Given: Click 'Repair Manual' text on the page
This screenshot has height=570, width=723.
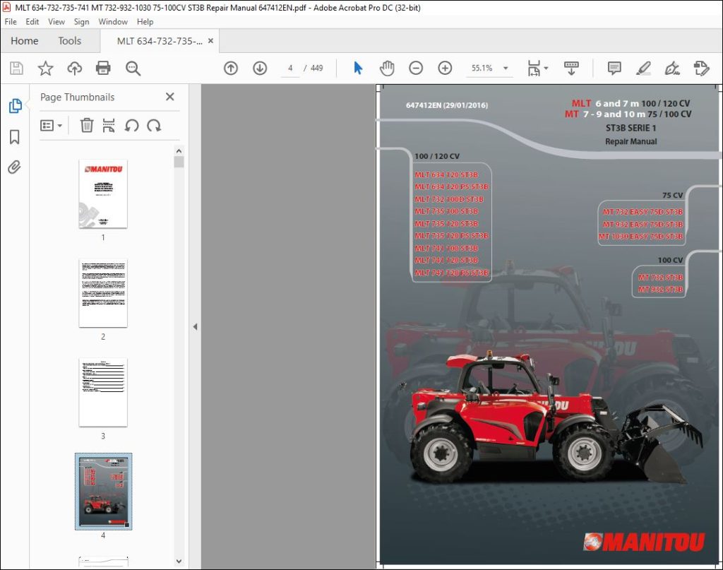Looking at the screenshot, I should pos(631,141).
